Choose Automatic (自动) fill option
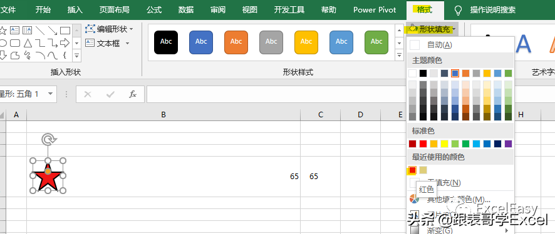 (x=460, y=45)
